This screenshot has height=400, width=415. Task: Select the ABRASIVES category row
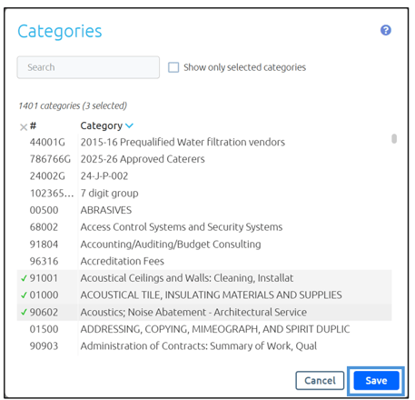(204, 210)
